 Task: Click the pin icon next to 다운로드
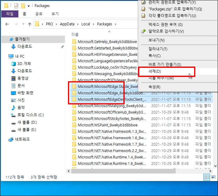coord(62,47)
